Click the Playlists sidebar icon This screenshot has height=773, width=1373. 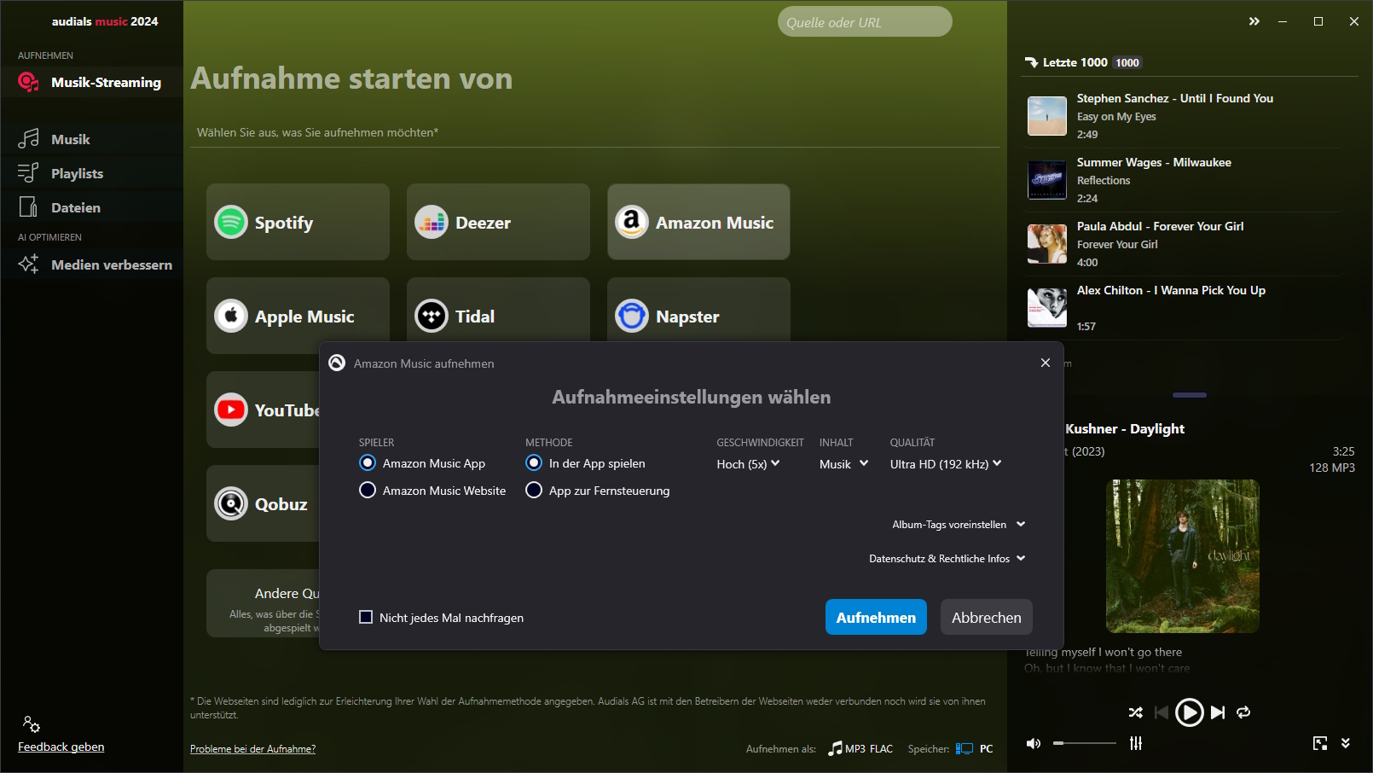[x=28, y=173]
